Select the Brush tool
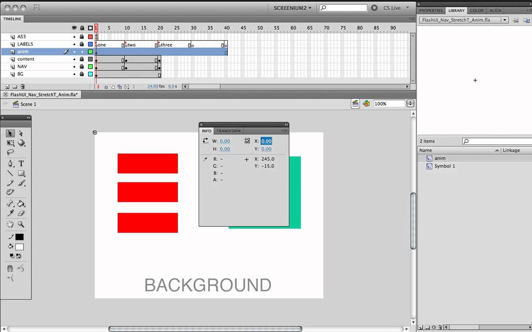Image resolution: width=532 pixels, height=332 pixels. (x=21, y=183)
